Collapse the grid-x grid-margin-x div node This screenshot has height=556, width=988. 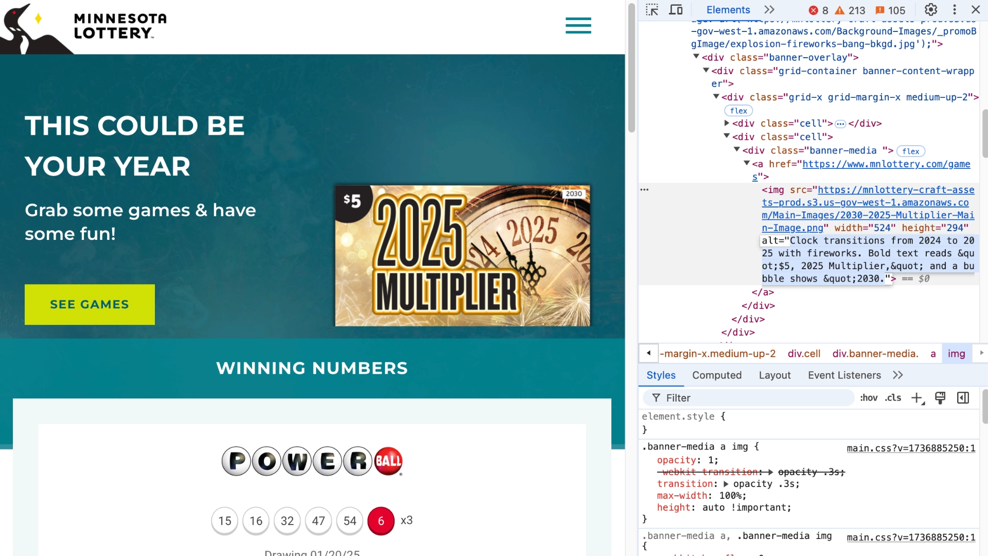pos(716,96)
